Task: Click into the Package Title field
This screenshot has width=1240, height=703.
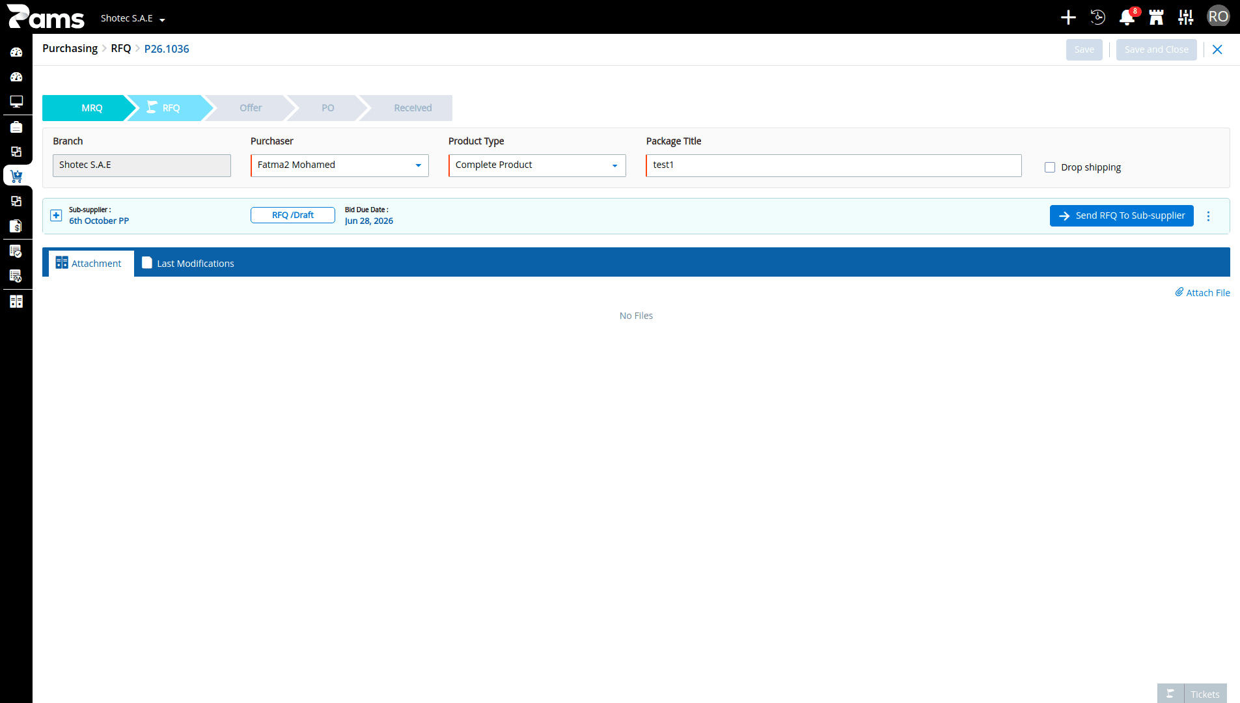Action: [x=833, y=165]
